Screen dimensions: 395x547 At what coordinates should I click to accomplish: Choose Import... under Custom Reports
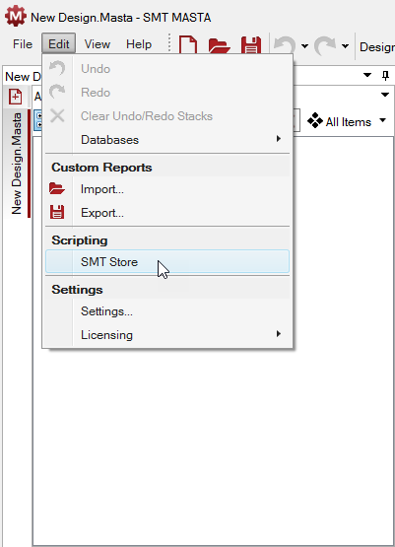(x=167, y=189)
